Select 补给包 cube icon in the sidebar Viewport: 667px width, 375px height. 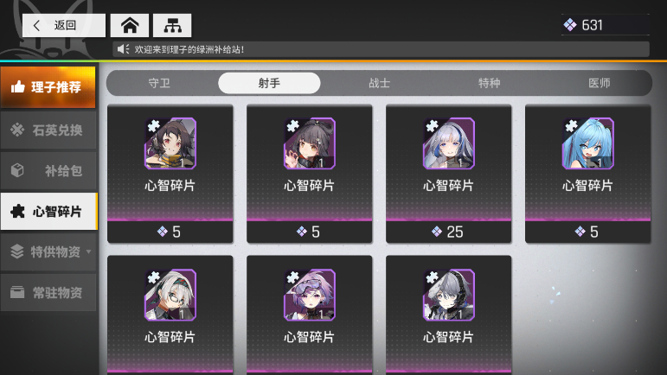coord(17,170)
